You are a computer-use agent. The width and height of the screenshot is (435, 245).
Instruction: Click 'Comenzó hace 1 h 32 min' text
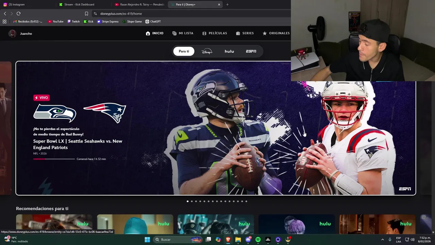click(x=91, y=159)
